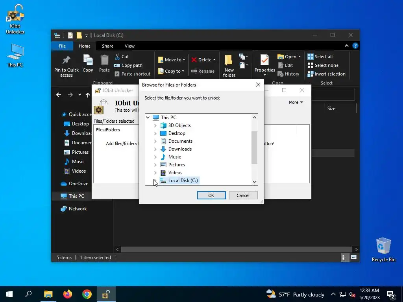
Task: Click Cancel in the Browse dialog
Action: tap(243, 195)
